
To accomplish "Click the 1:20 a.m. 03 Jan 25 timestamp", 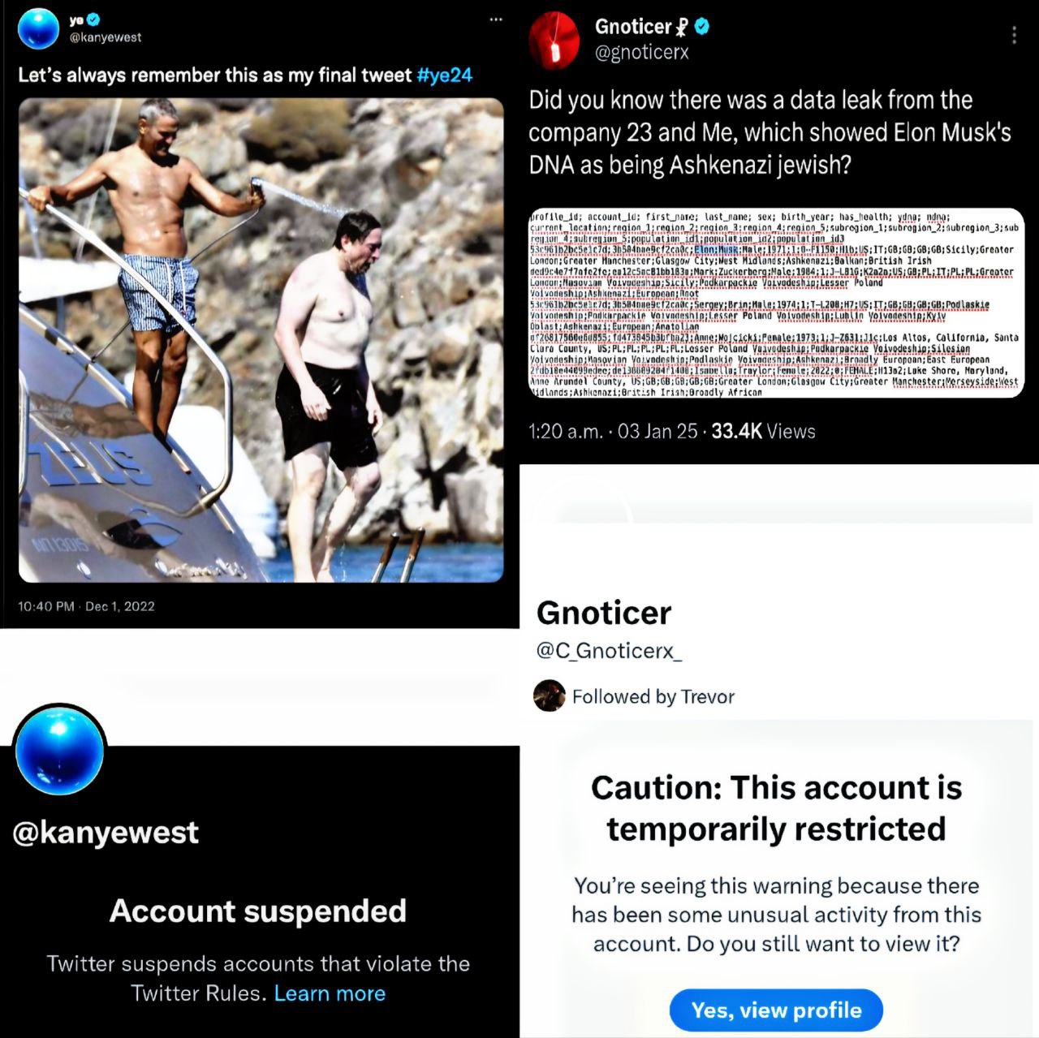I will (613, 432).
